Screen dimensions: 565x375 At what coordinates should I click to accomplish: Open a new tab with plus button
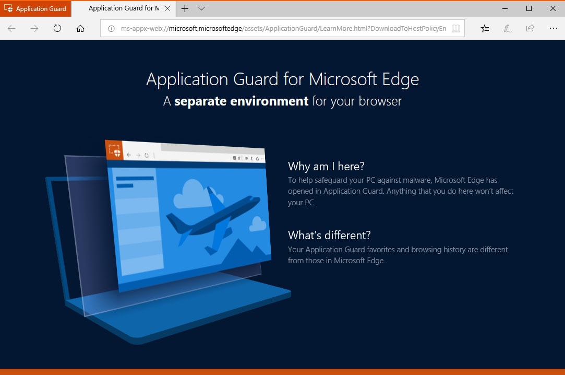(185, 8)
